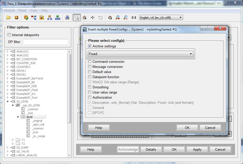Viewport: 243px width, 164px height.
Task: Click Cancel in the PowerConfigs dialog
Action: [210, 128]
